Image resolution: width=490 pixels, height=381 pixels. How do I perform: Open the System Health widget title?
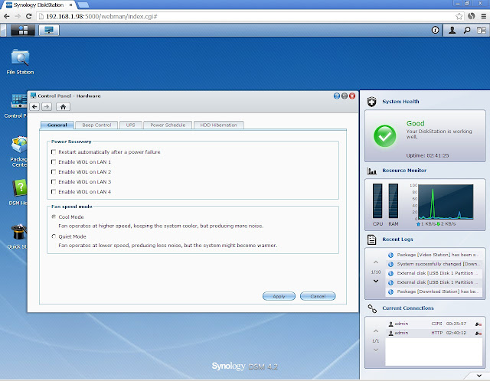click(400, 102)
